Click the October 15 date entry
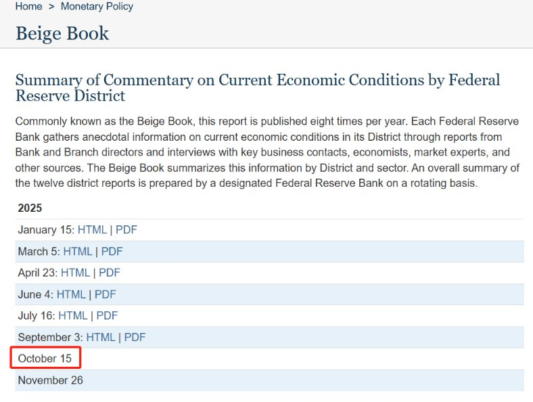This screenshot has height=402, width=533. 45,358
